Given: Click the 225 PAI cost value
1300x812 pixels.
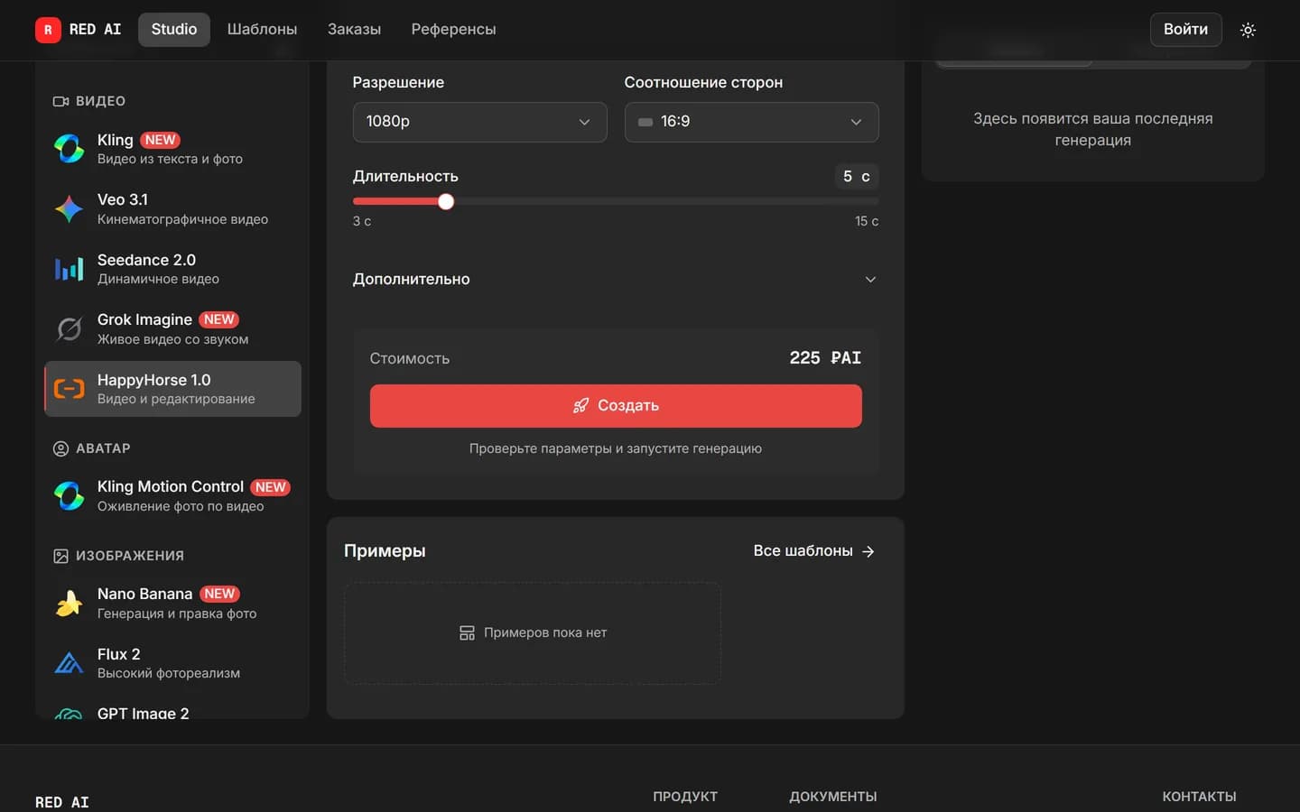Looking at the screenshot, I should pos(825,358).
